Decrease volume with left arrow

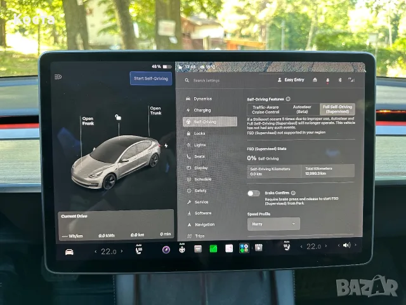coord(338,245)
